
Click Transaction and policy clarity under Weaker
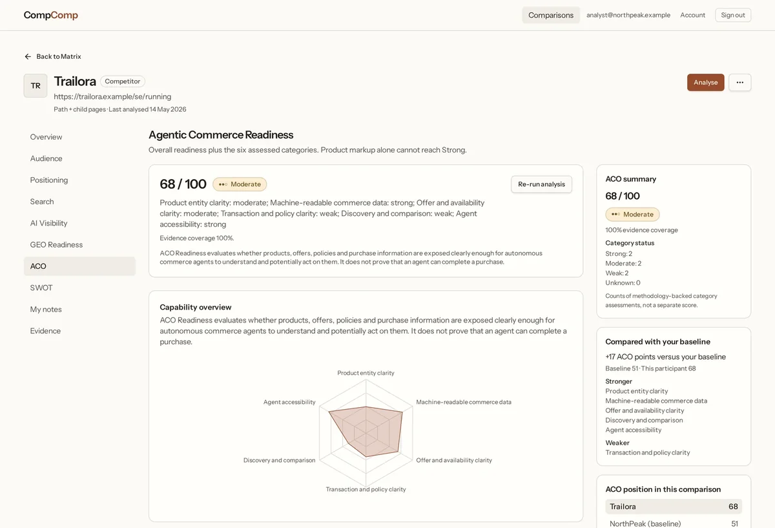pos(647,452)
